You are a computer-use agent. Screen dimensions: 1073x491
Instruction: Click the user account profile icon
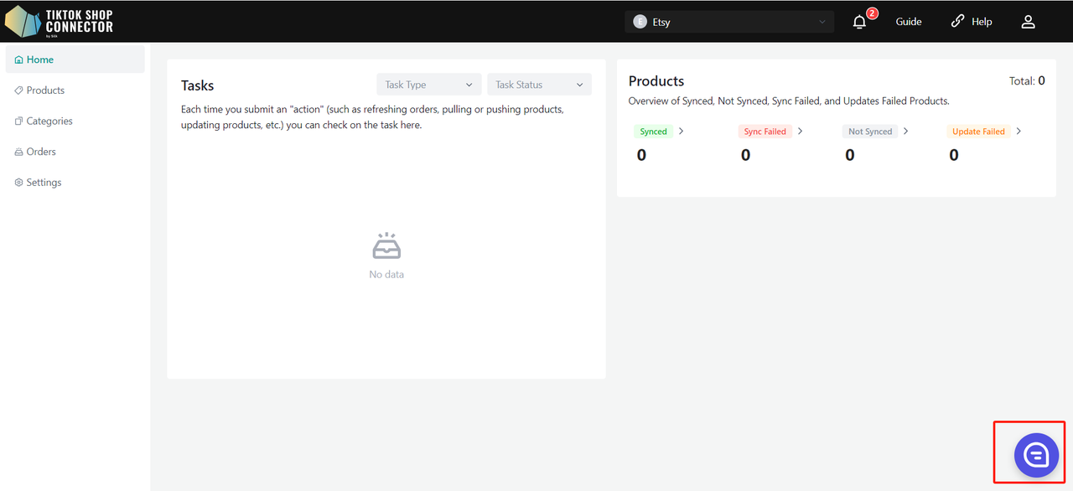(1028, 22)
